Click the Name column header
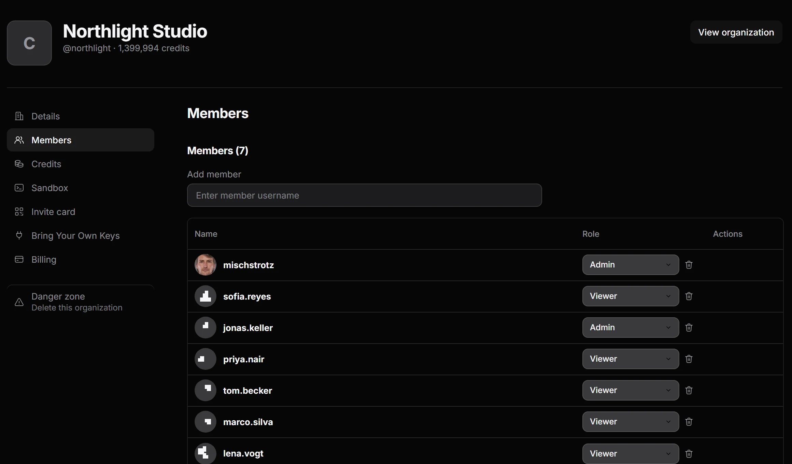 206,234
